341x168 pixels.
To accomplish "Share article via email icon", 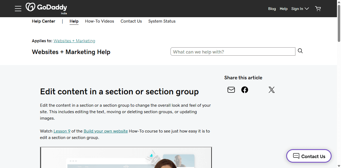I will pos(231,90).
